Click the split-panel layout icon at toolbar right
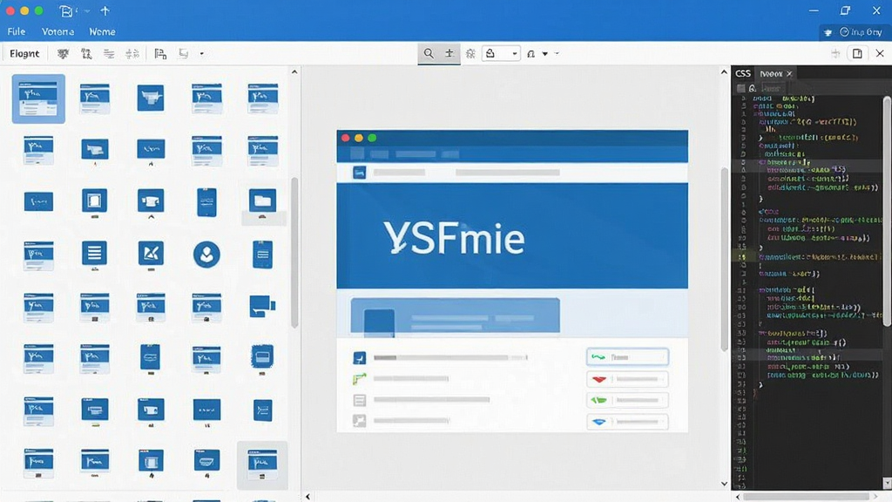 tap(857, 53)
